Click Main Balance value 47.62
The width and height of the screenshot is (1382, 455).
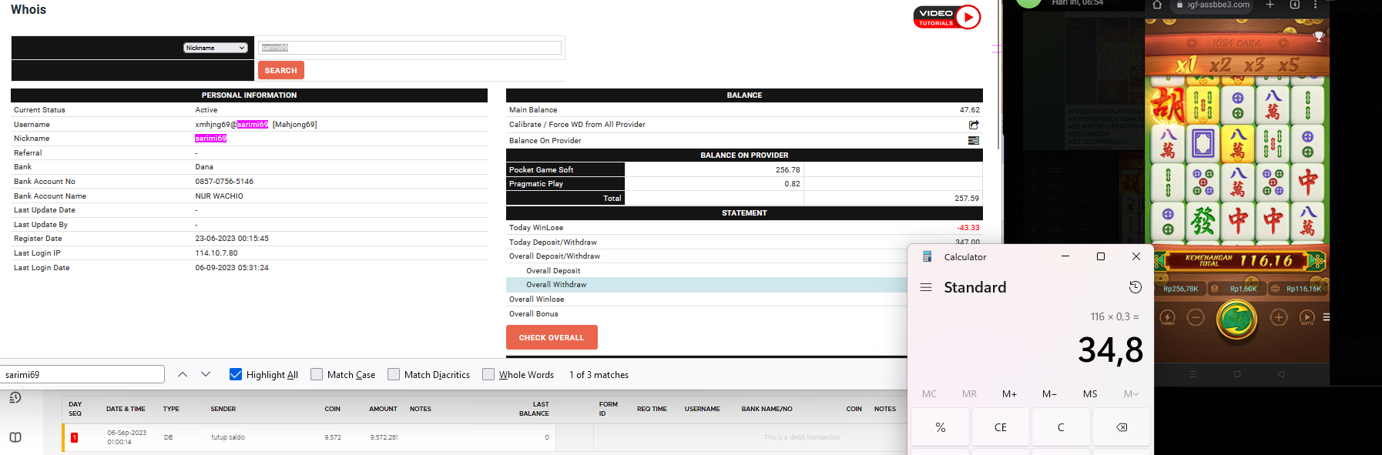pos(970,110)
